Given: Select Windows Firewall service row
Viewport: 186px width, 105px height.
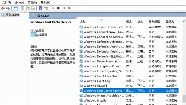Looking at the screenshot, I should click(x=129, y=86).
